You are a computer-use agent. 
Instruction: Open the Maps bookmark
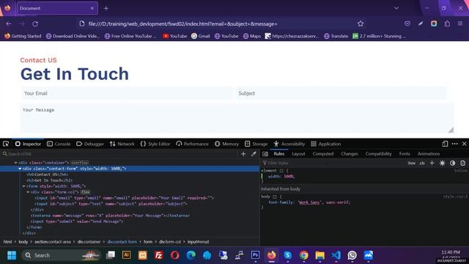[x=251, y=36]
